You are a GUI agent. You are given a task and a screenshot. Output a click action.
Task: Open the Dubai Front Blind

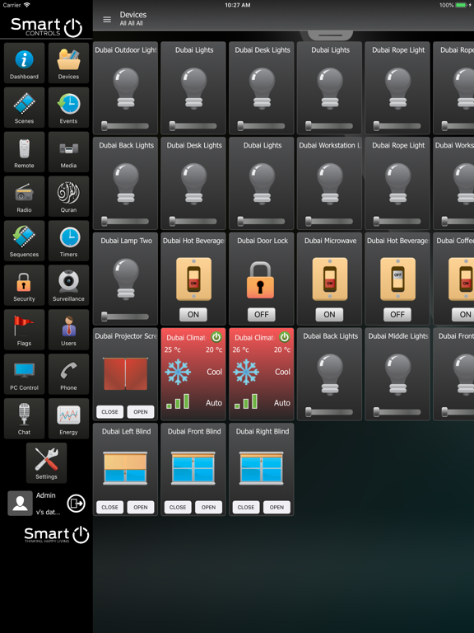(x=209, y=507)
